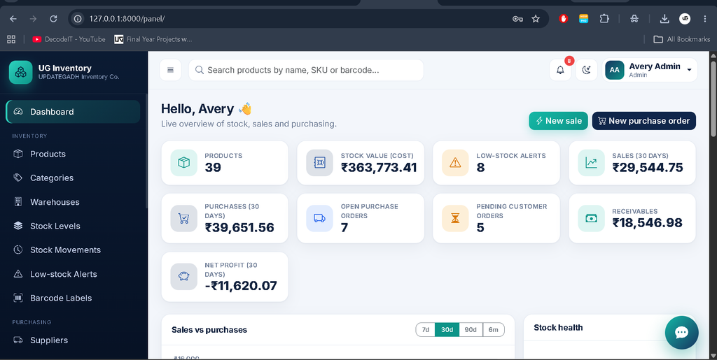This screenshot has width=717, height=360.
Task: Click the -₹11,620.07 net profit value
Action: coord(241,286)
